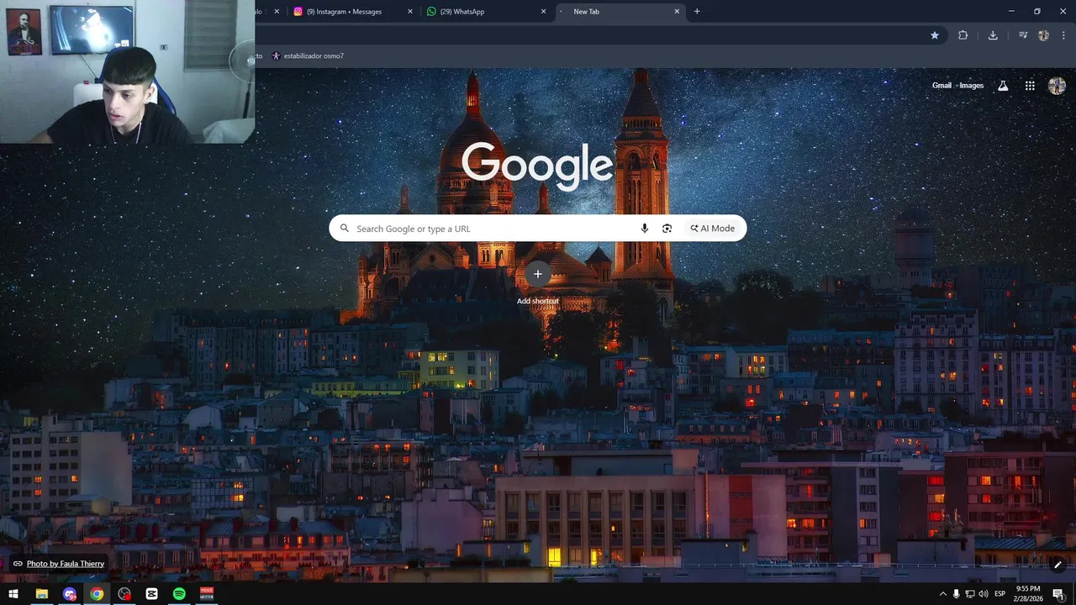The image size is (1076, 605).
Task: Click the bookmark star in the address bar
Action: pos(935,35)
